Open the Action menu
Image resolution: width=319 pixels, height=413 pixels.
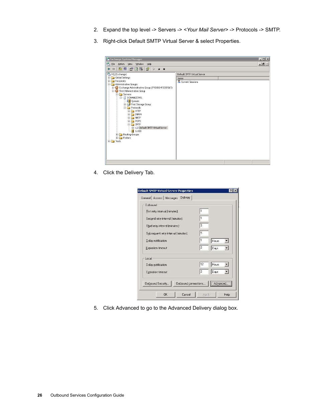click(x=121, y=64)
